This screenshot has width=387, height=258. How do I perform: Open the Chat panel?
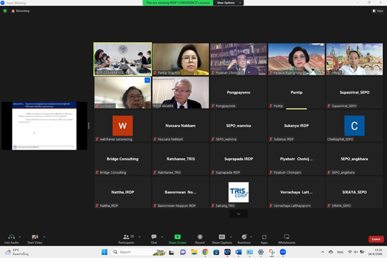point(154,239)
